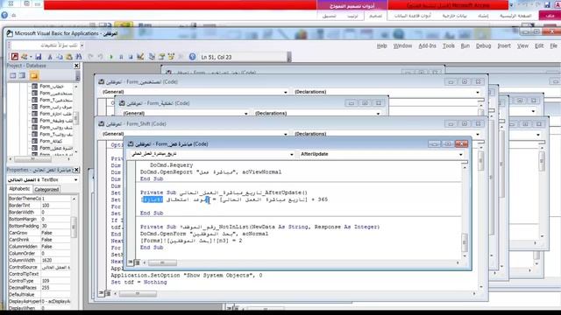Open the Tools menu
The image size is (561, 315).
448,45
